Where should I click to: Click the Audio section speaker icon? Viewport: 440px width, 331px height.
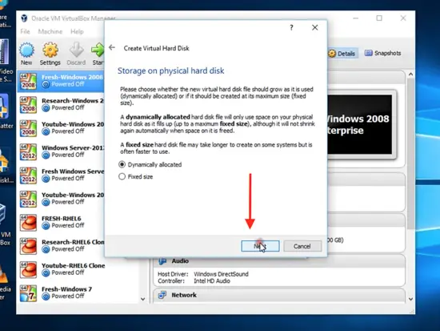pyautogui.click(x=162, y=261)
